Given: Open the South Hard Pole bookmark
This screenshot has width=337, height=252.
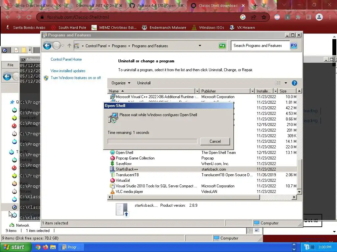Looking at the screenshot, I should tap(68, 28).
